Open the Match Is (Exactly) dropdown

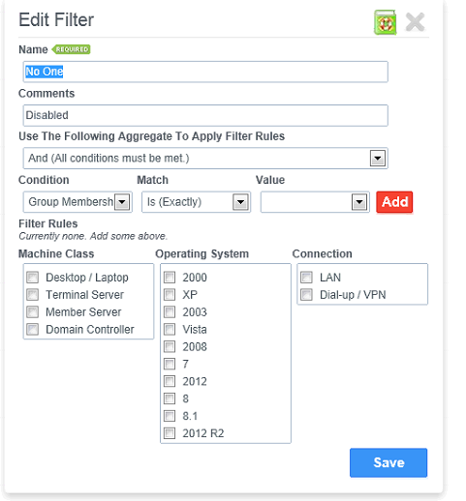tap(196, 202)
